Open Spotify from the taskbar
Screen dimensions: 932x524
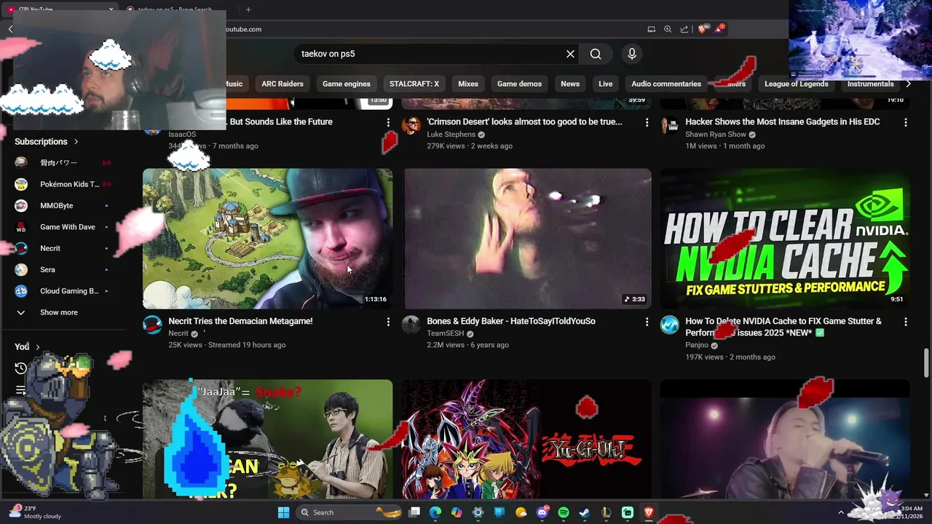[564, 512]
